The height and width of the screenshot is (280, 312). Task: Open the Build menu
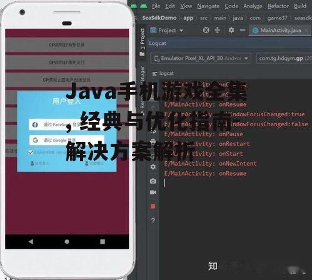coord(300,6)
